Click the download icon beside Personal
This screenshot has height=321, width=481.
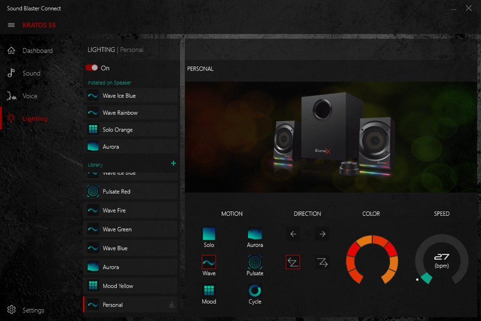[x=172, y=305]
